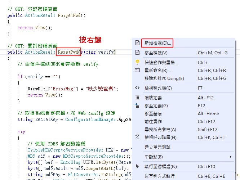Expand the 中斷點 (Breakpoint) submenu arrow
Screen dimensions: 240x180
click(231, 157)
